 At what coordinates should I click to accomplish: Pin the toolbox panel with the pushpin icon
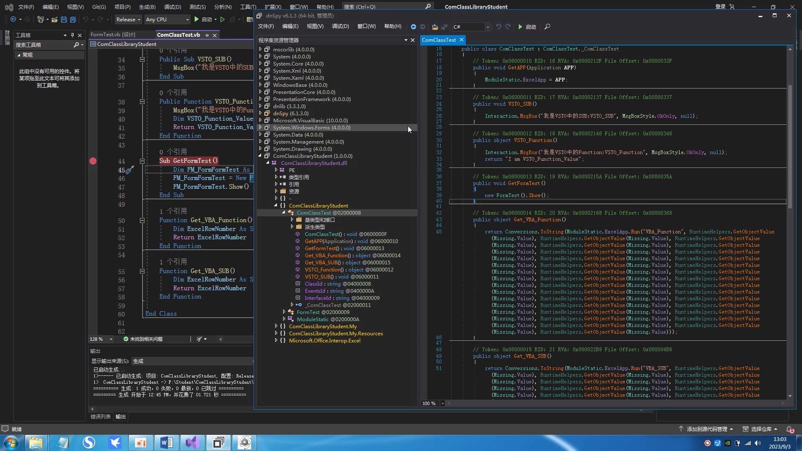click(x=72, y=35)
